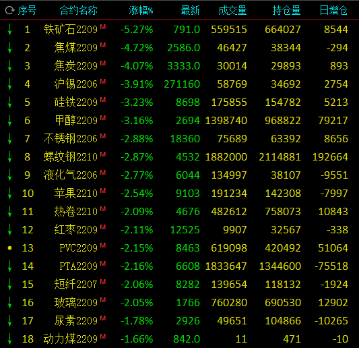Click the red M marker beside PTA2209
The height and width of the screenshot is (348, 359).
[103, 264]
